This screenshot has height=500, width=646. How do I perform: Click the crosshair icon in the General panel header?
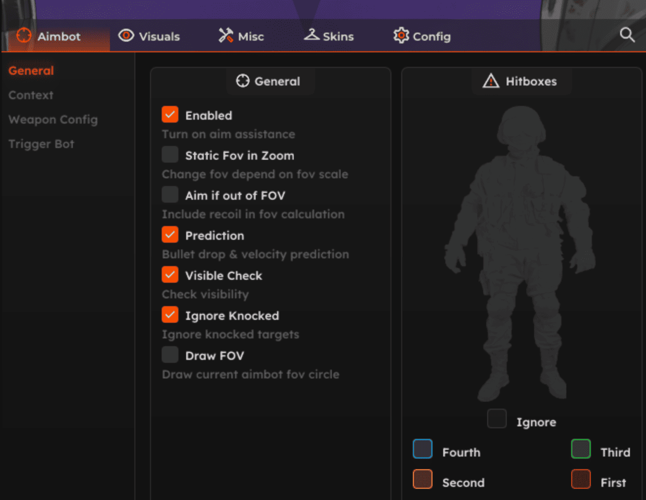click(243, 81)
